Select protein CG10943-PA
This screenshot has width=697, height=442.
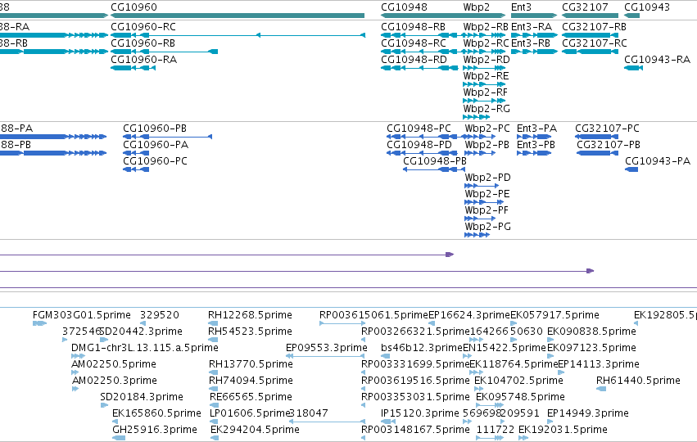[658, 161]
